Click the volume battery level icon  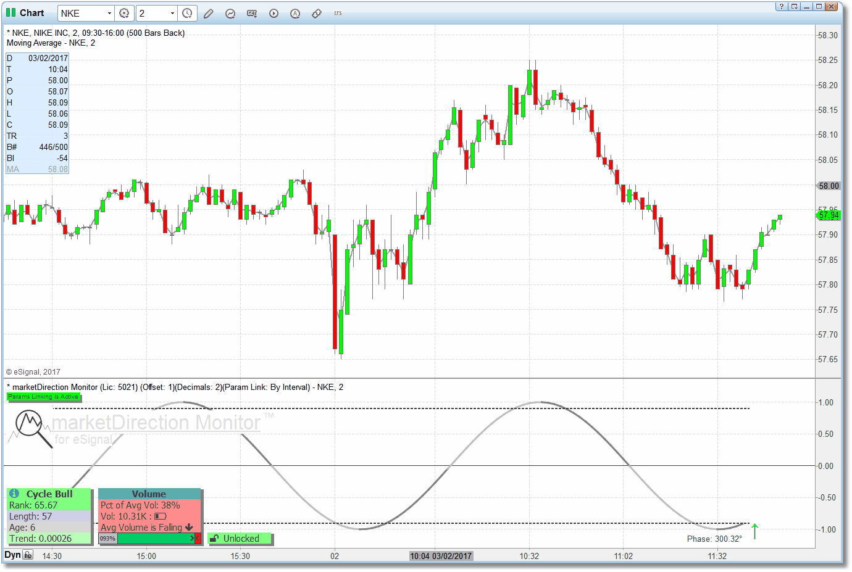pos(161,516)
